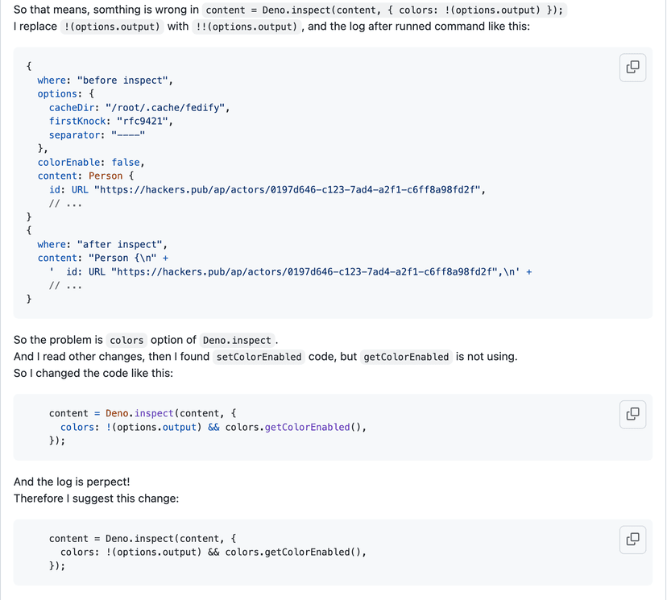Click the 'where: "before inspect"' log line

(105, 81)
